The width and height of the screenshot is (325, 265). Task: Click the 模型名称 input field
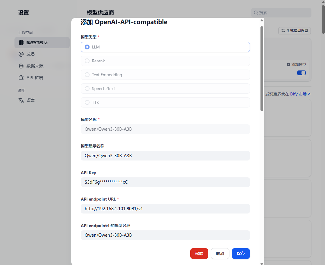(165, 129)
